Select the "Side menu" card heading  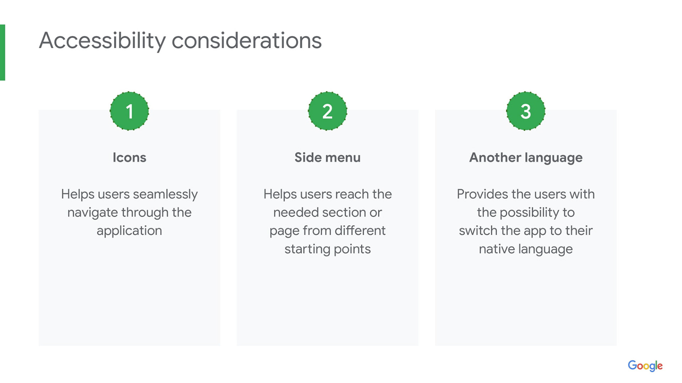tap(328, 157)
